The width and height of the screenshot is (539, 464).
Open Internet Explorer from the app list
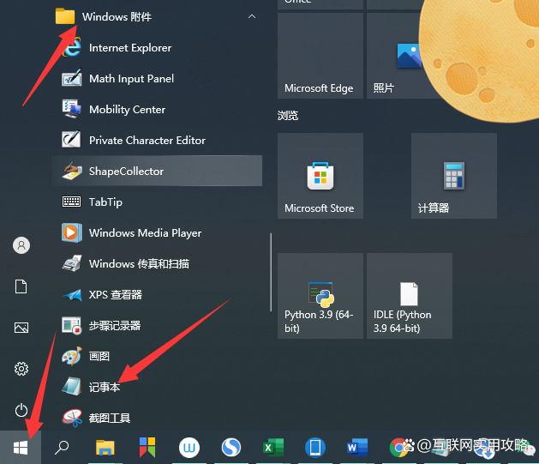pyautogui.click(x=157, y=47)
